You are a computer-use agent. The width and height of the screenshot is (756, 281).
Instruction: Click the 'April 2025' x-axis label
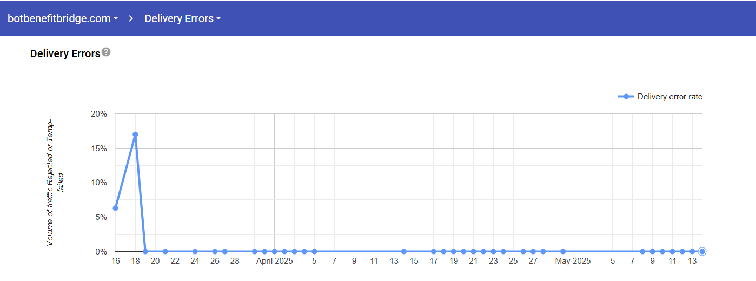point(274,262)
